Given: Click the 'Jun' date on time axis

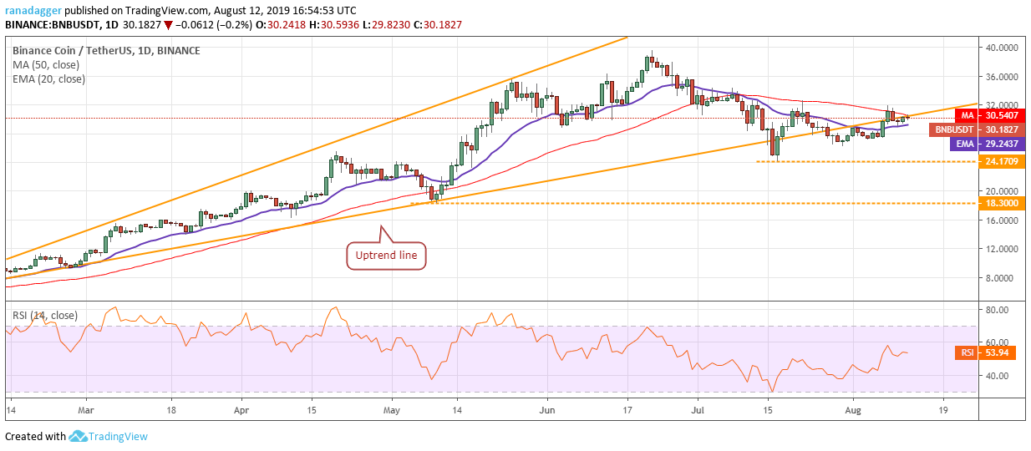Looking at the screenshot, I should pos(547,411).
